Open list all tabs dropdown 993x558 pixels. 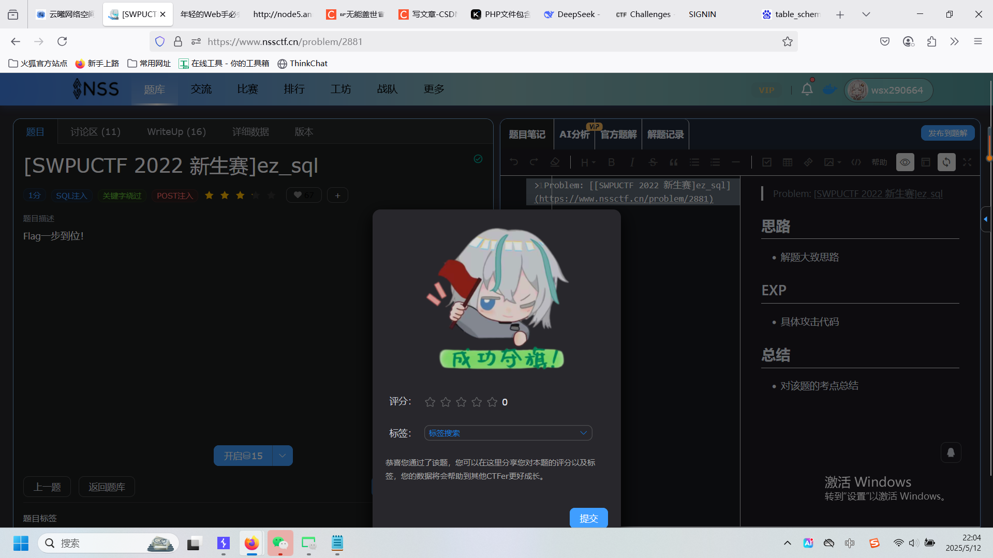tap(866, 14)
